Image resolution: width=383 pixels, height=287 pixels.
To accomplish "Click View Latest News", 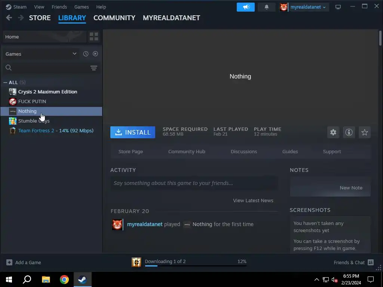I will pyautogui.click(x=253, y=200).
